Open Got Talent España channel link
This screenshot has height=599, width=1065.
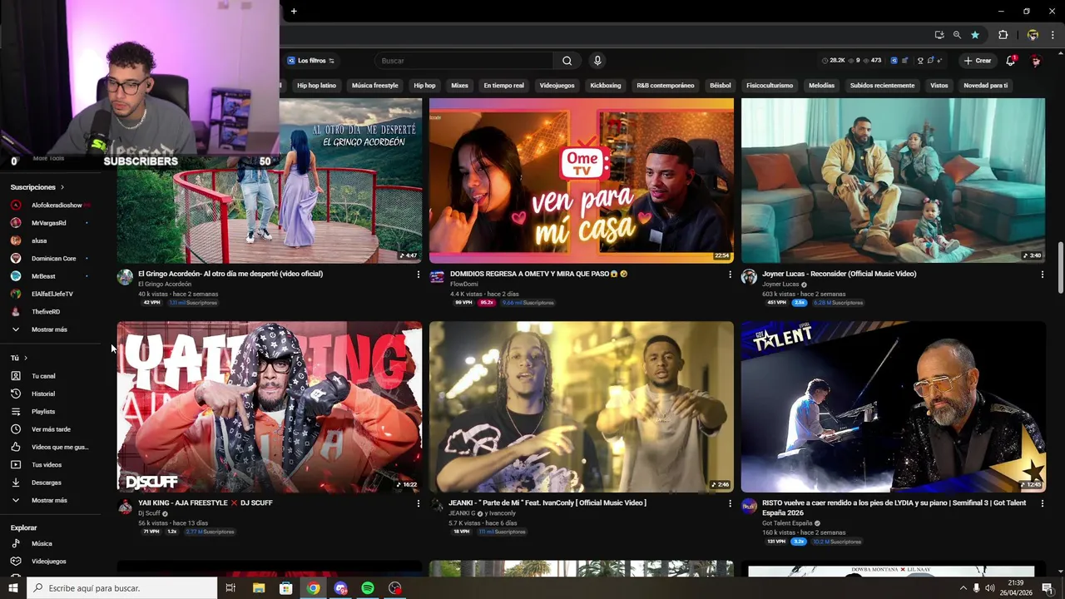click(787, 523)
